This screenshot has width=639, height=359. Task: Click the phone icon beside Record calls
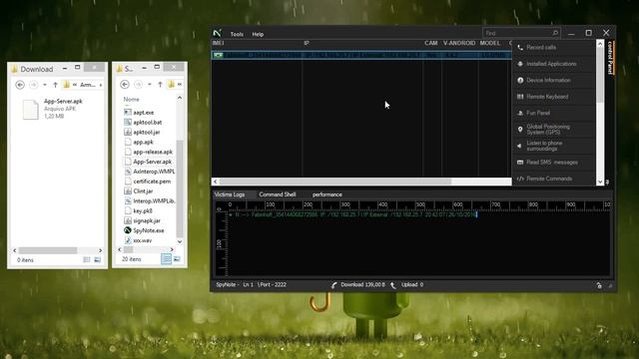(520, 48)
